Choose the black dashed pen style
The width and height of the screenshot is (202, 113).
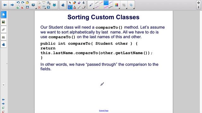111,7
